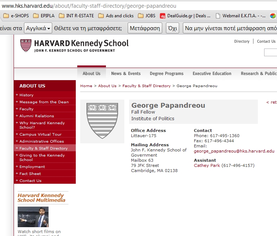Click the multimedia video thumbnail

(x=33, y=217)
